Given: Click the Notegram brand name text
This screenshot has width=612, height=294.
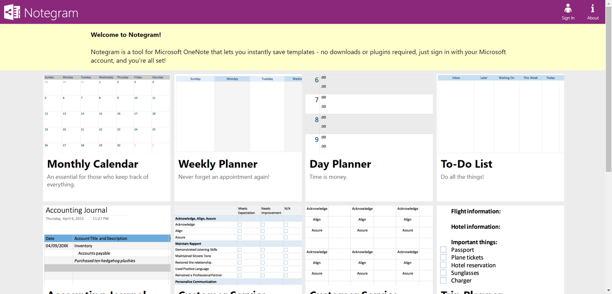Looking at the screenshot, I should coord(51,13).
